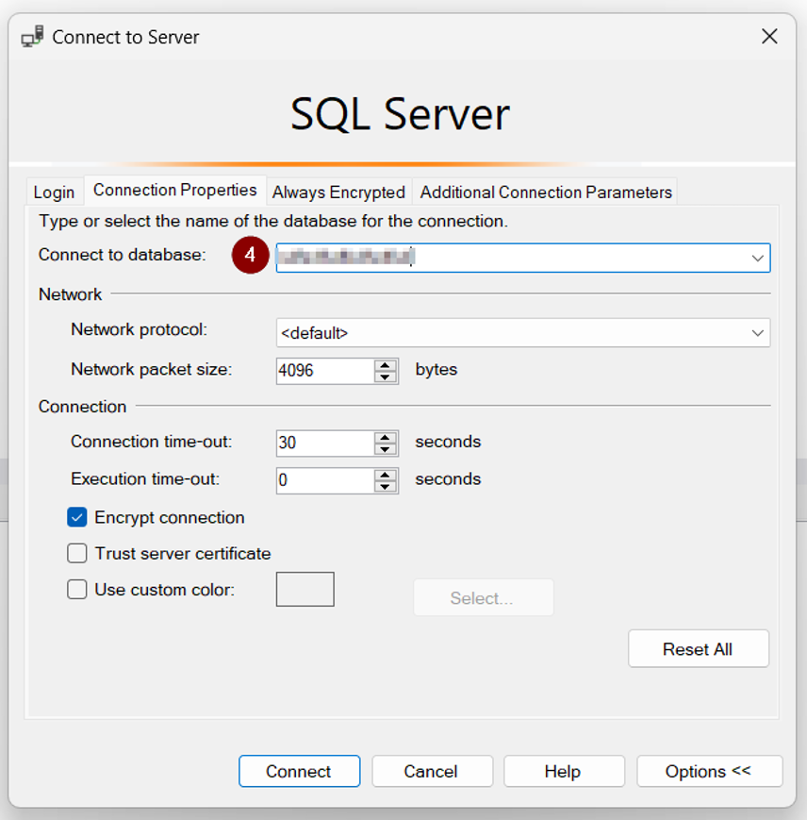Open the Always Encrypted tab
The image size is (807, 820).
(x=338, y=192)
